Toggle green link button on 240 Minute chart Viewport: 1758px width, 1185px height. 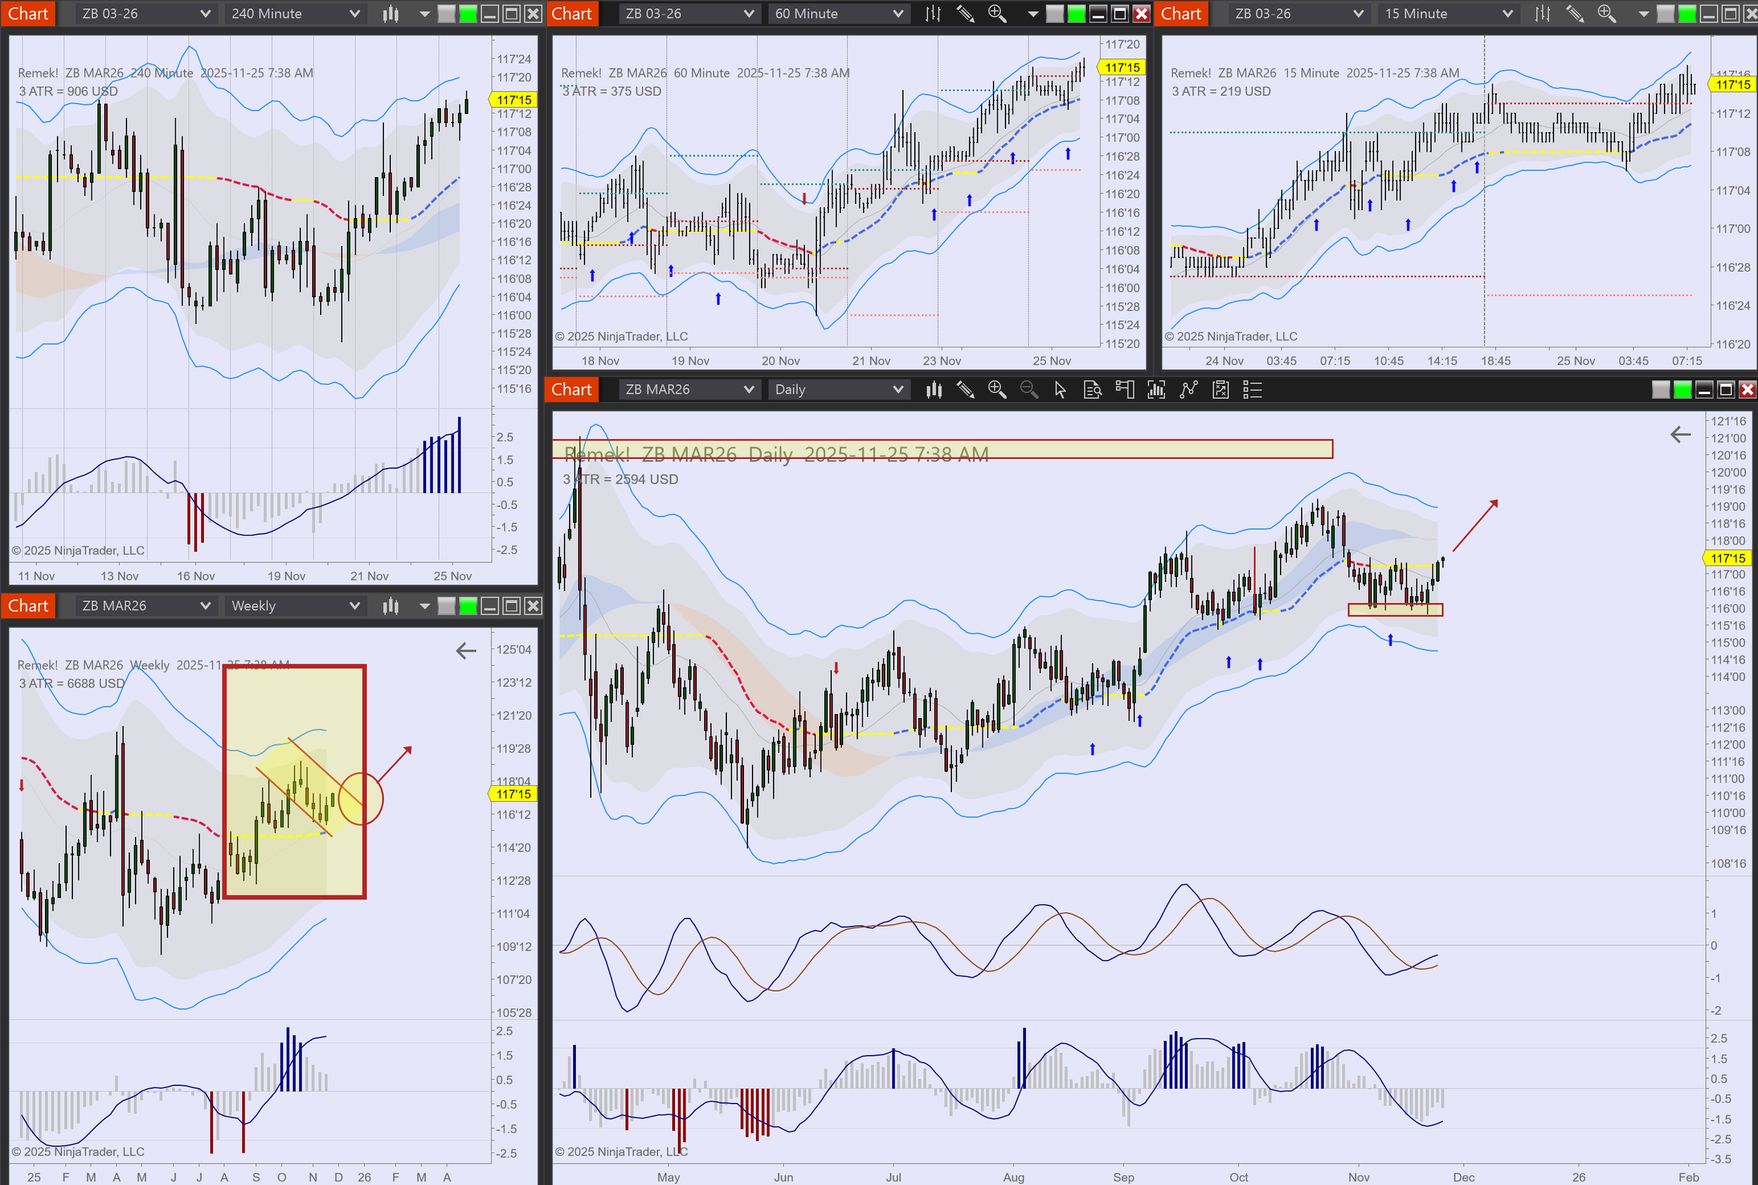point(468,13)
